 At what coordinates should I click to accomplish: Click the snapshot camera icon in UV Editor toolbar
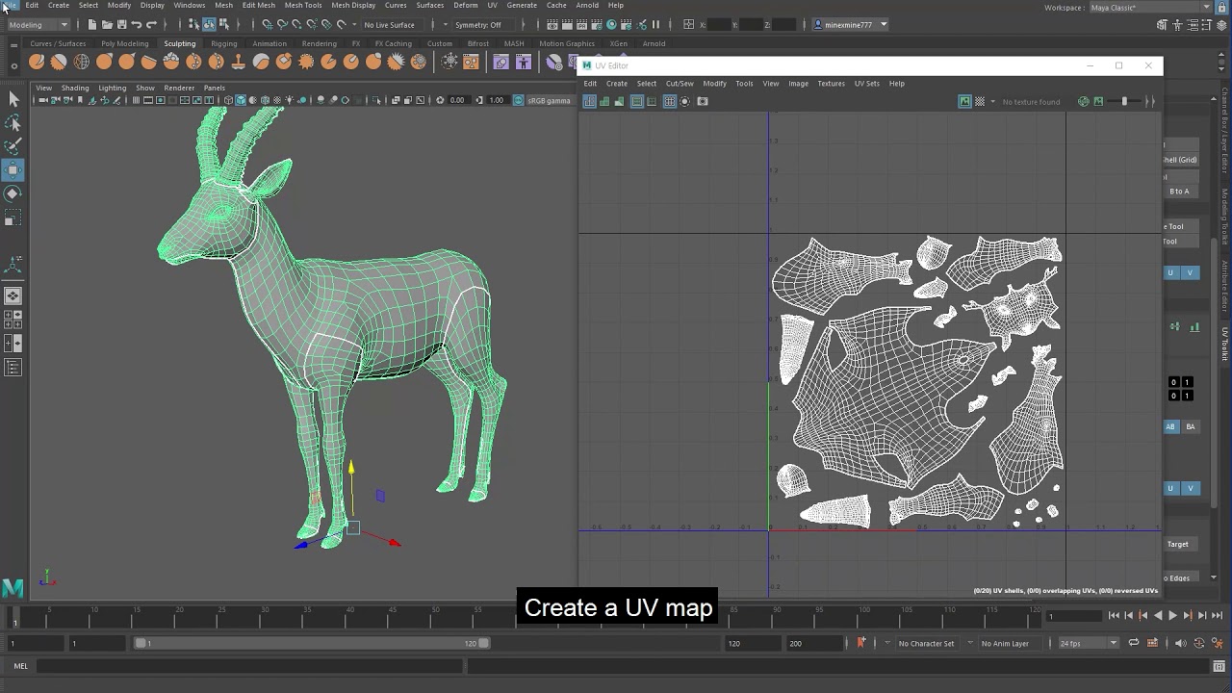pyautogui.click(x=703, y=101)
